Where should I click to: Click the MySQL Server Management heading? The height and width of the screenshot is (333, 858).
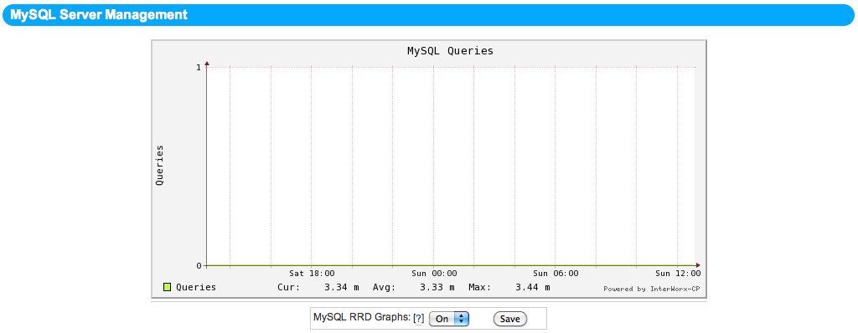(99, 15)
